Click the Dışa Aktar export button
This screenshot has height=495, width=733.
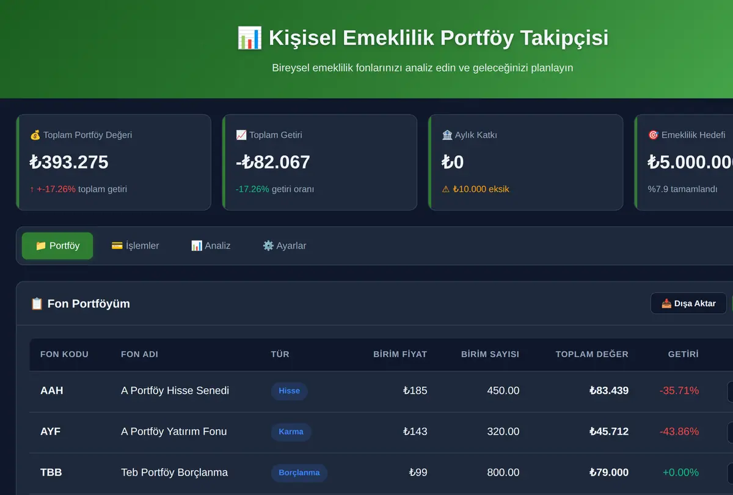688,303
